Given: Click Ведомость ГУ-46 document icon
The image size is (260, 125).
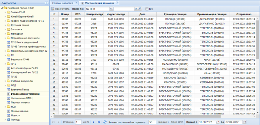Looking at the screenshot, I should click(x=9, y=59).
